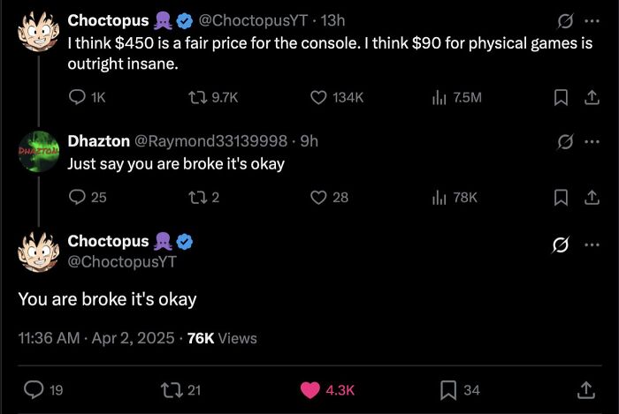Unlike the main tweet with 4.3K likes
Screen dimensions: 619x414
coord(309,389)
